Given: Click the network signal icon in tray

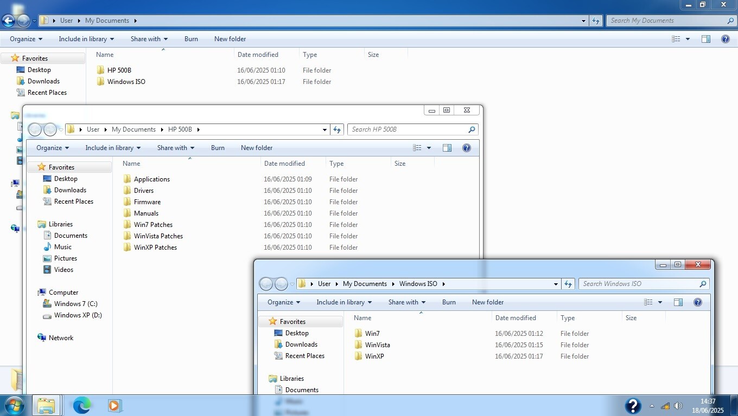Looking at the screenshot, I should click(665, 406).
